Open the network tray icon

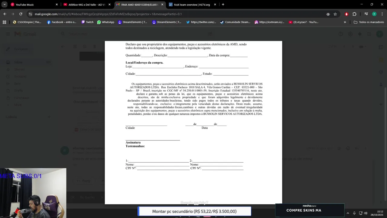(361, 213)
